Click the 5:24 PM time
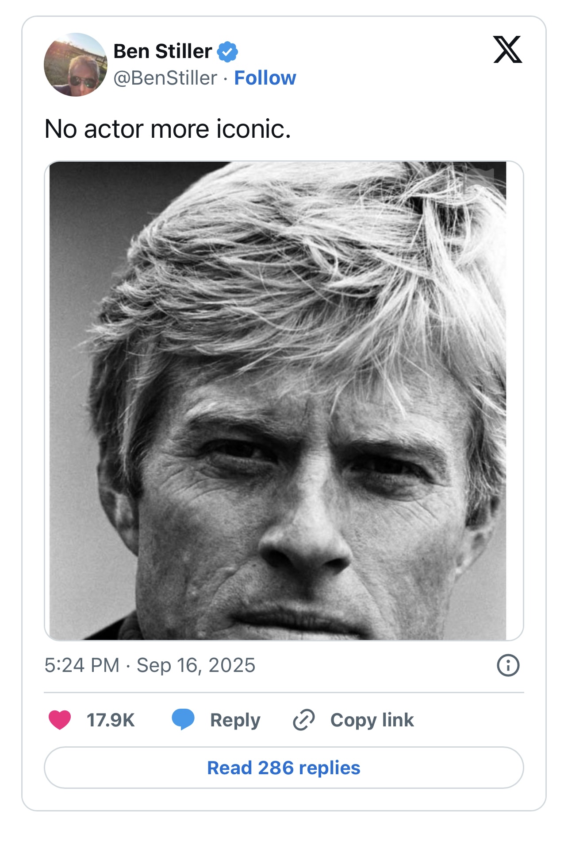This screenshot has width=568, height=842. (x=82, y=665)
